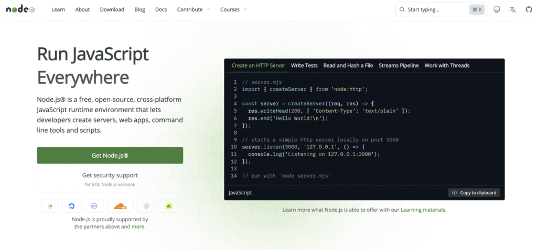Select the Create an HTTP Server tab

tap(258, 66)
